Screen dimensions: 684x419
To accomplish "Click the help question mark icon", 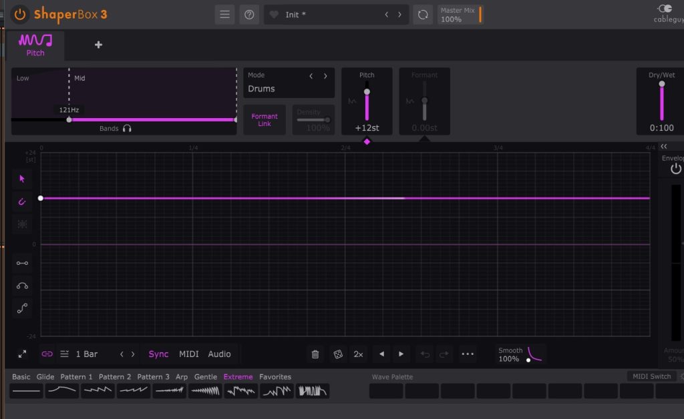I will [249, 15].
